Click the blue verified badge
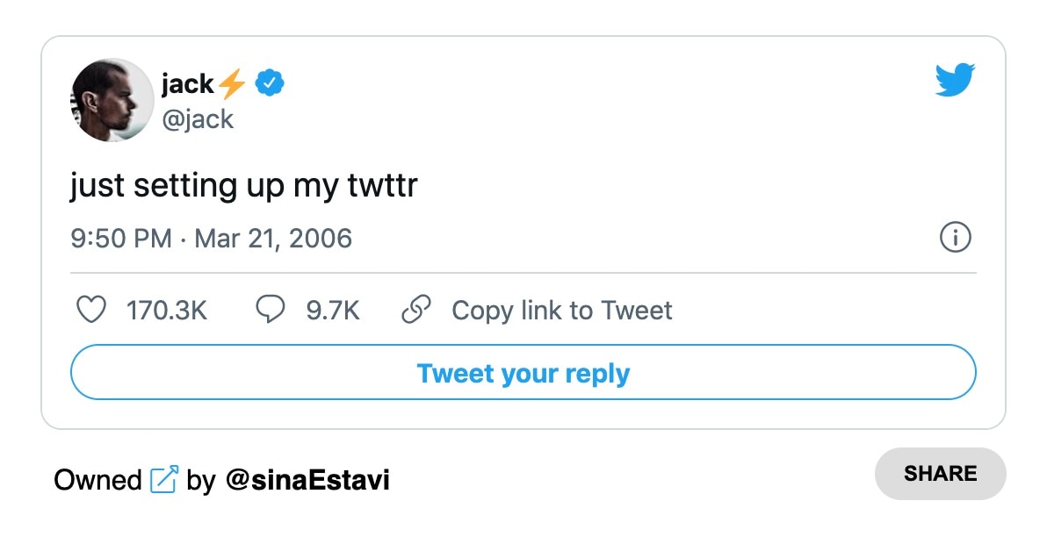The image size is (1047, 544). click(270, 84)
